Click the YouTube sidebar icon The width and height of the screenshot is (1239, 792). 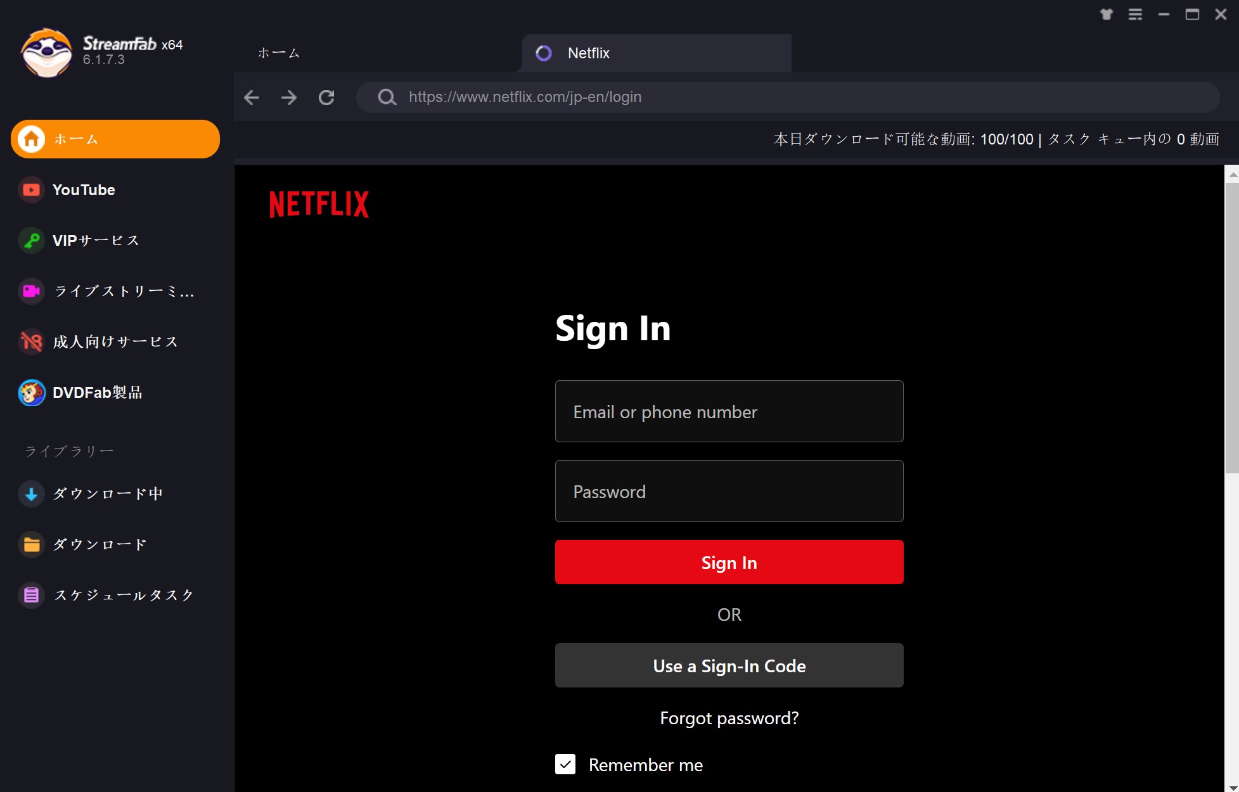(x=31, y=189)
